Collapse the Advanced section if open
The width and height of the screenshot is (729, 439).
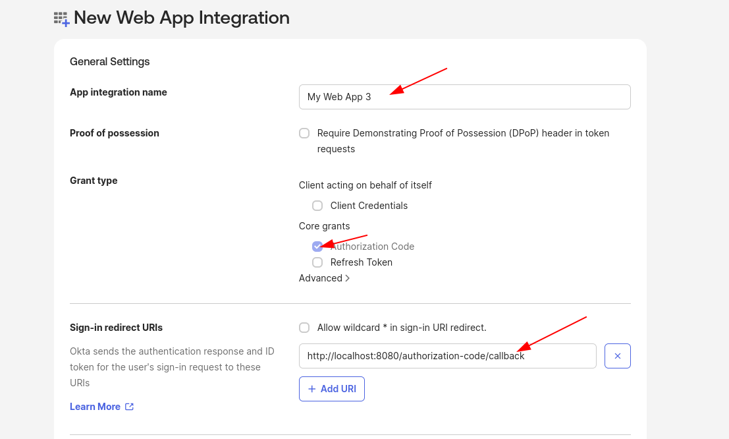point(320,278)
